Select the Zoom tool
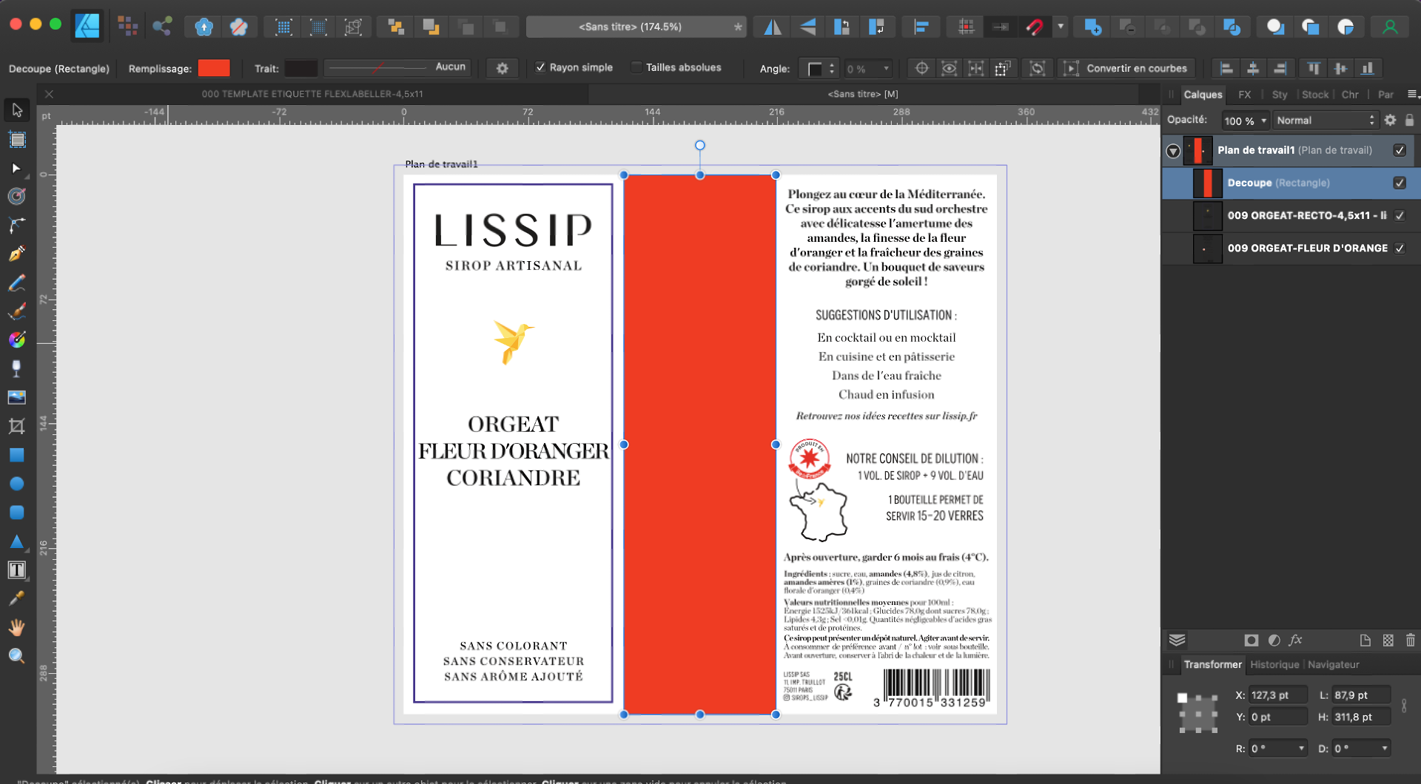This screenshot has height=784, width=1421. 17,656
